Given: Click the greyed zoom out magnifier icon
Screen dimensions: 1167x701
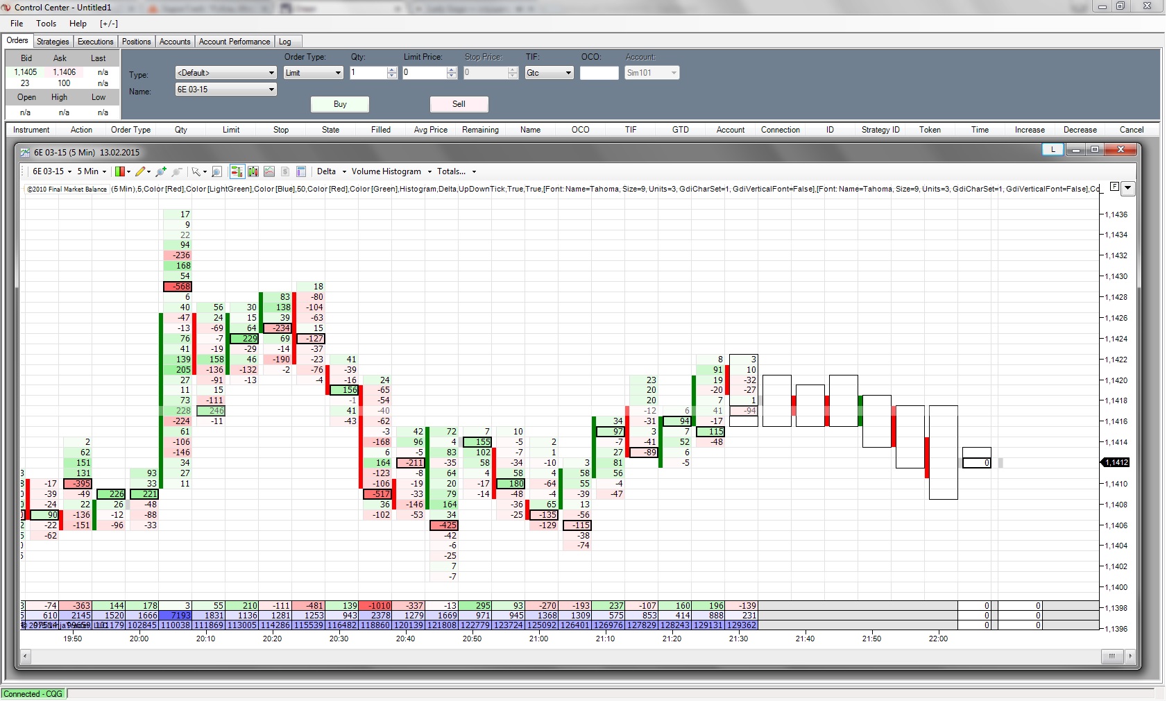Looking at the screenshot, I should [x=177, y=171].
